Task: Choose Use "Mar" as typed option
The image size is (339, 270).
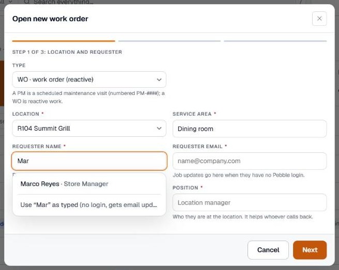Action: (89, 205)
